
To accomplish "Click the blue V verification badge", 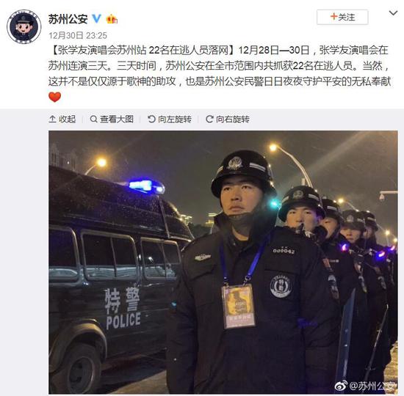I will pos(97,19).
